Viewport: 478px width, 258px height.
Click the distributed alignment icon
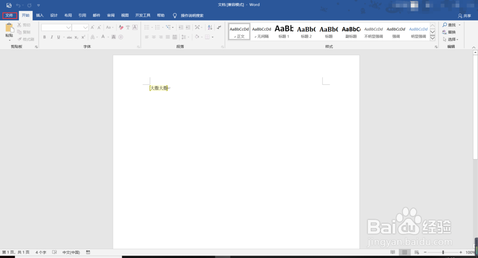click(174, 37)
